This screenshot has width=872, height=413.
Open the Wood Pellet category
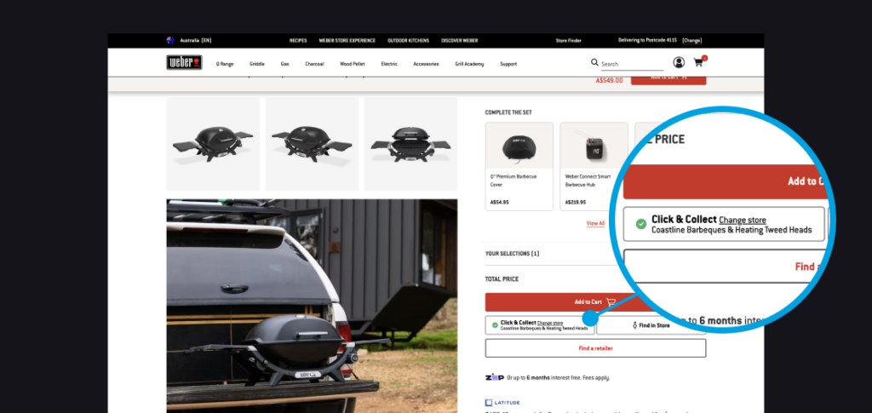[352, 64]
